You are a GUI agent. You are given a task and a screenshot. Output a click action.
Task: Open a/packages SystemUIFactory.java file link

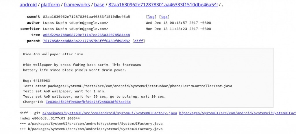pyautogui.click(x=109, y=113)
